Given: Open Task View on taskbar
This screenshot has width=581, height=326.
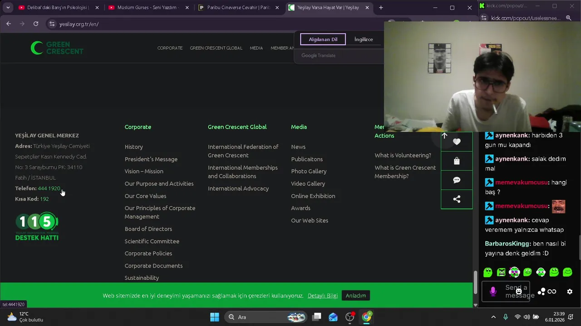Looking at the screenshot, I should click(317, 317).
